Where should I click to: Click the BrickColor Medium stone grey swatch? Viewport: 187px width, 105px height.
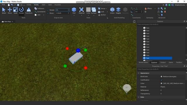161,76
